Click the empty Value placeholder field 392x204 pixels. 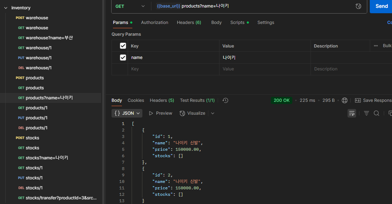[265, 69]
